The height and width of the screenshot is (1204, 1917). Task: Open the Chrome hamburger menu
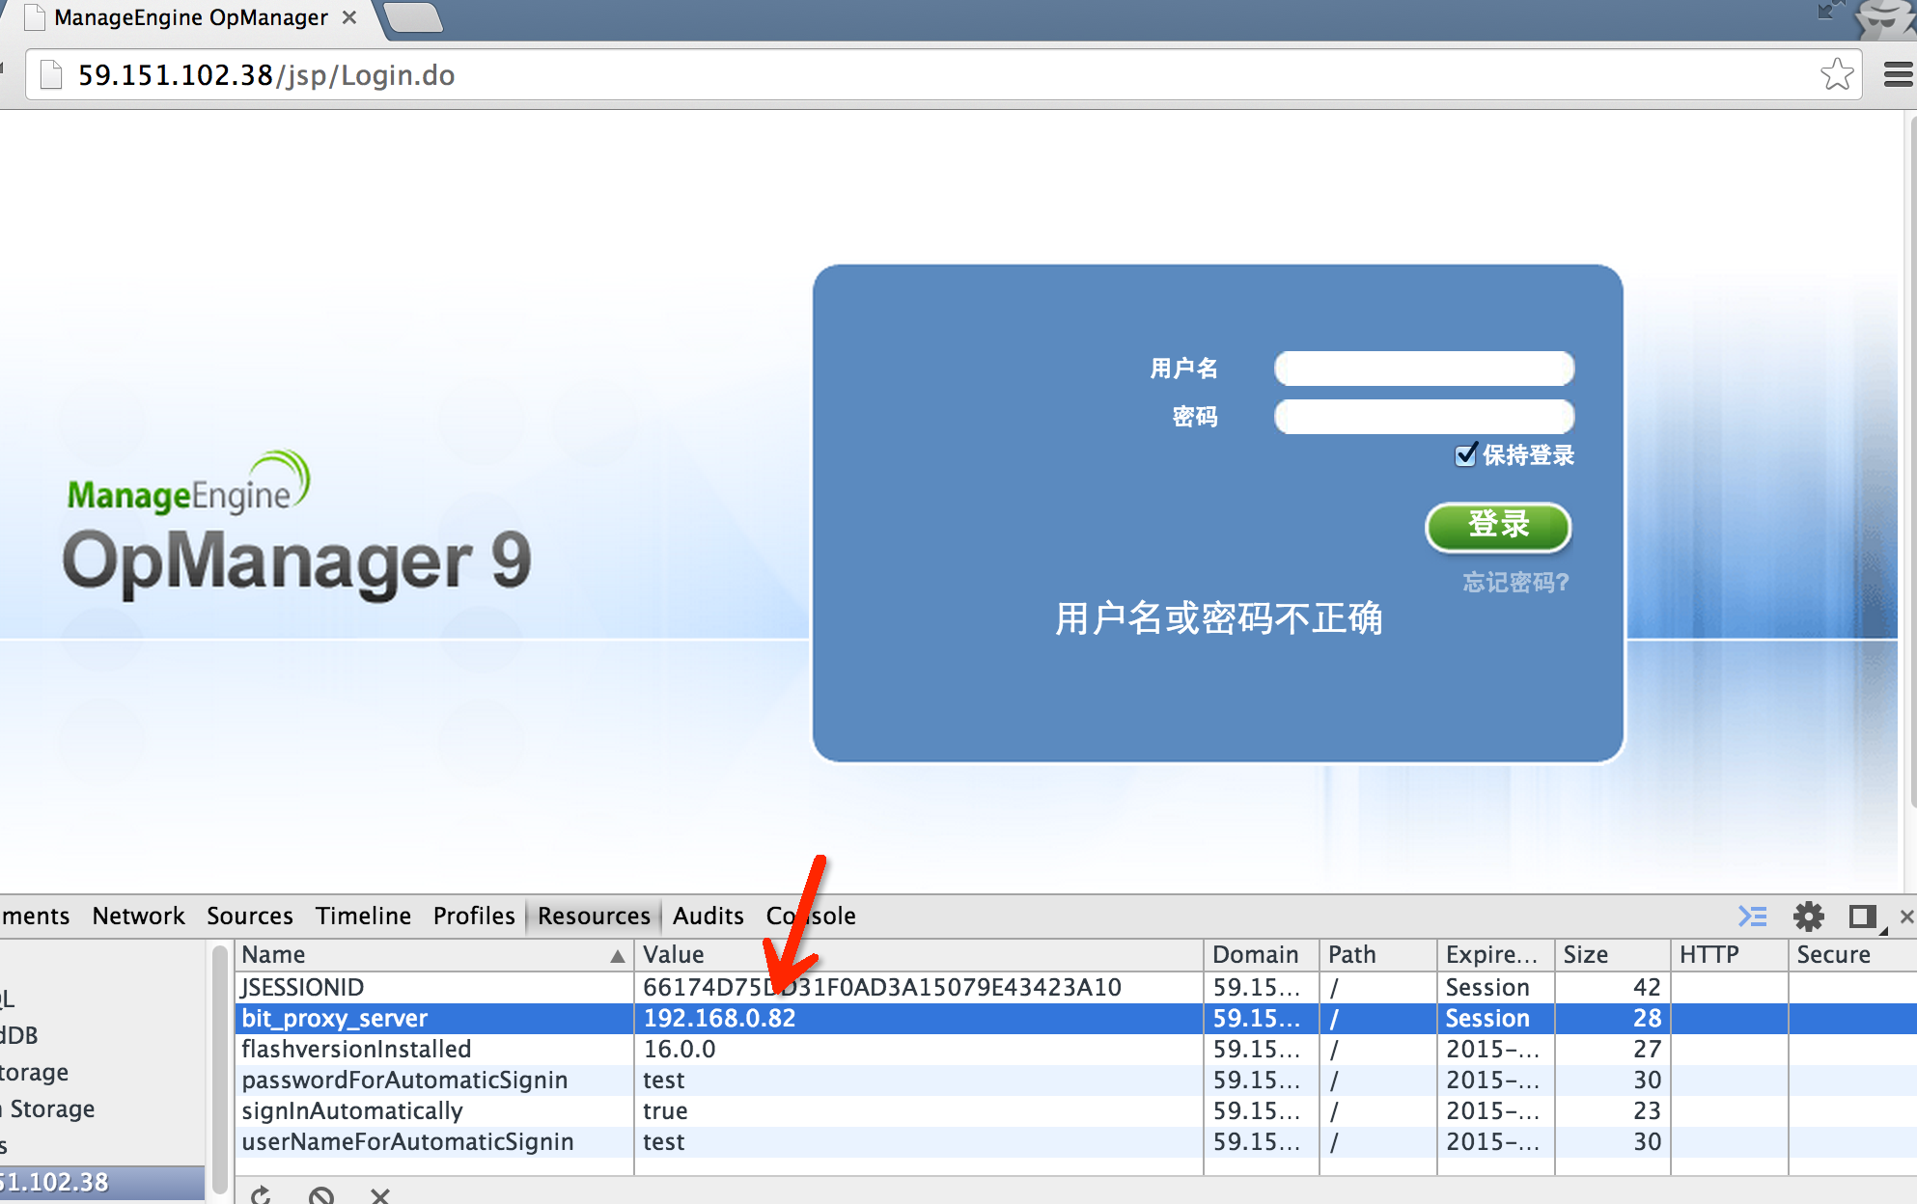click(1898, 74)
